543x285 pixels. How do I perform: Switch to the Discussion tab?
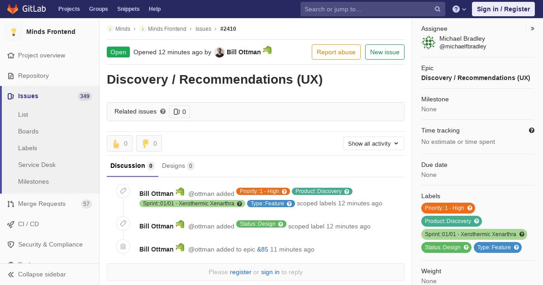(133, 166)
